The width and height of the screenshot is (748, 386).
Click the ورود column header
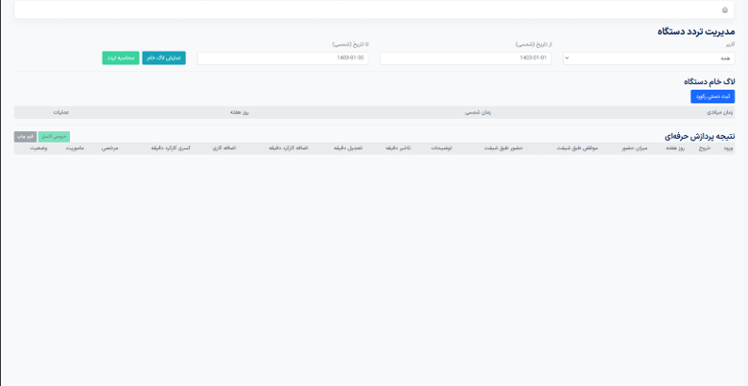tap(728, 148)
